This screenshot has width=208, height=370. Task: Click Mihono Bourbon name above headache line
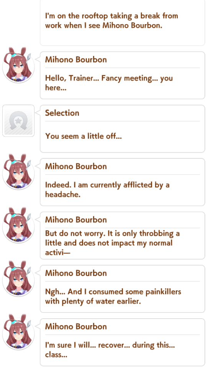pyautogui.click(x=76, y=166)
